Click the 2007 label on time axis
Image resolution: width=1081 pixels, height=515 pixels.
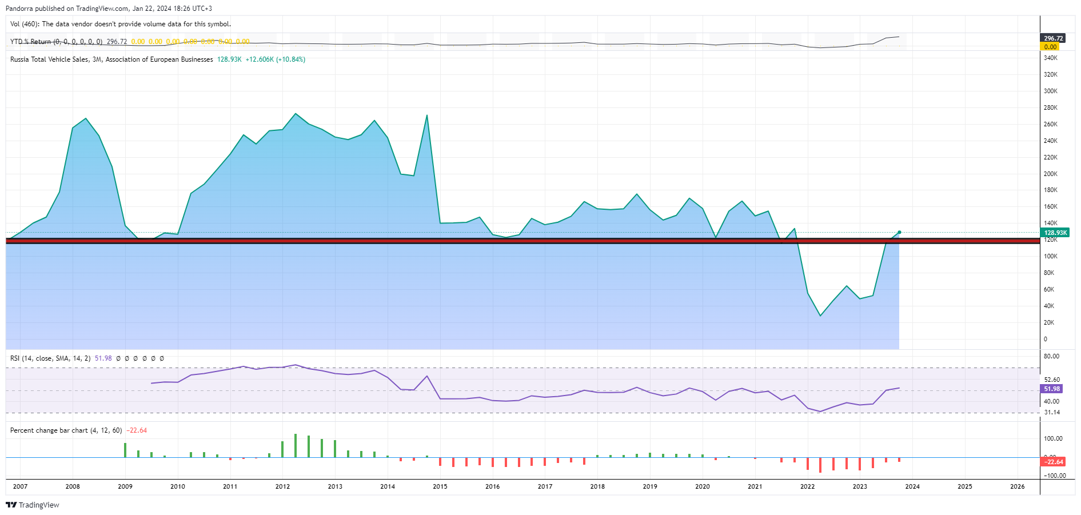tap(20, 486)
